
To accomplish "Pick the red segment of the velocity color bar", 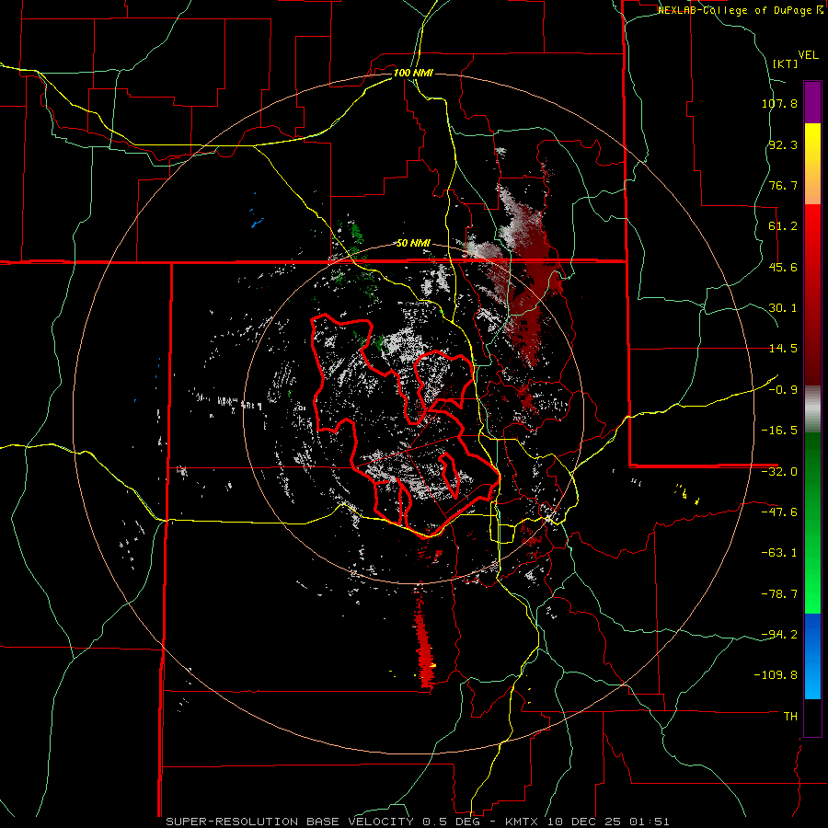I will coord(812,294).
